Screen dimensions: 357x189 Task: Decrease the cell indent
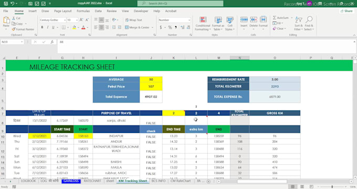click(x=113, y=27)
